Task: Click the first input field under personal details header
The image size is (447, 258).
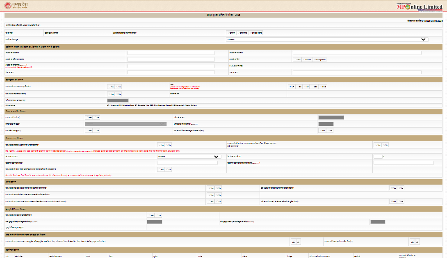Action: pyautogui.click(x=171, y=53)
